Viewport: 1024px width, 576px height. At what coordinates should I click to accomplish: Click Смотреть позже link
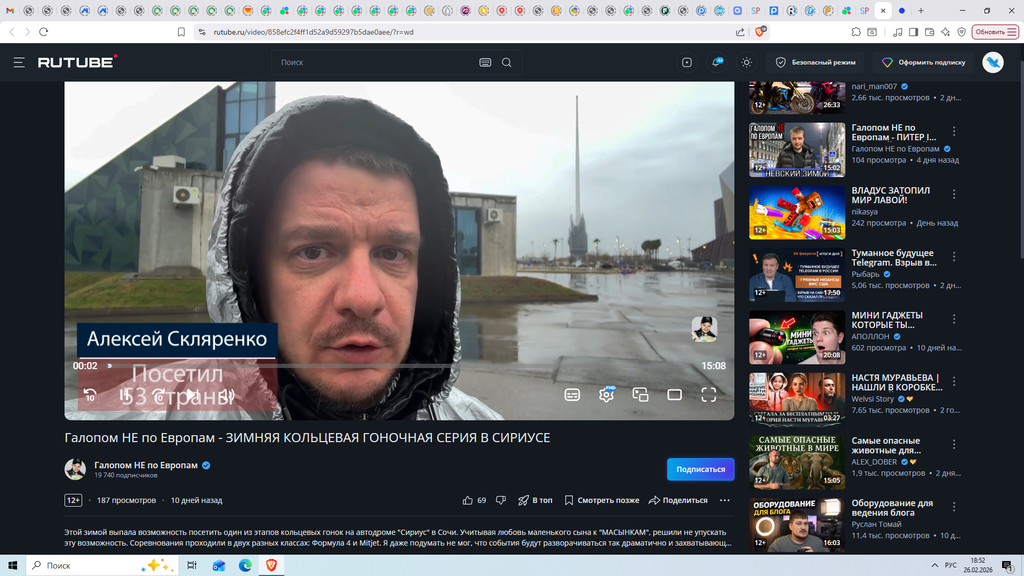[x=602, y=500]
